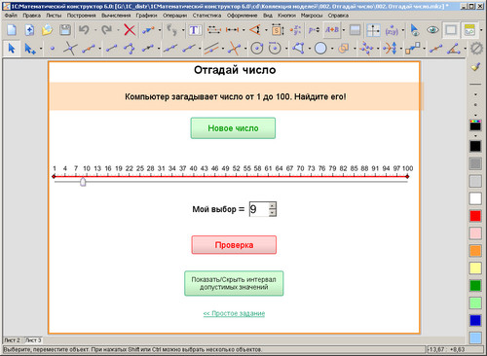Pick the red color swatch
The height and width of the screenshot is (356, 487).
click(475, 216)
